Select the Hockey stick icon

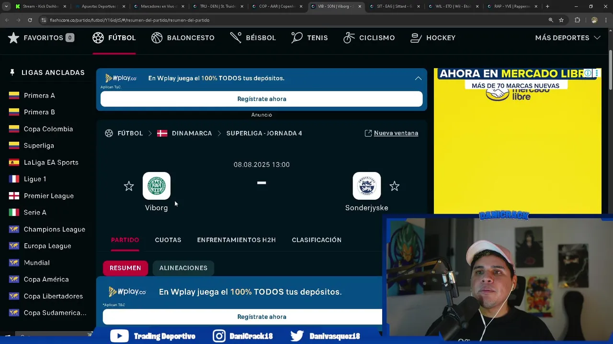click(x=416, y=38)
